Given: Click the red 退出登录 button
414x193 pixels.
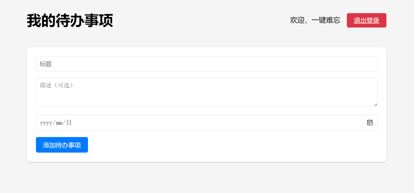Looking at the screenshot, I should point(366,20).
